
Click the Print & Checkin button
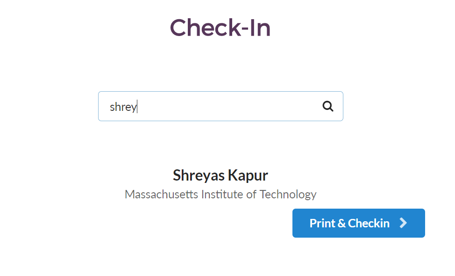(359, 223)
